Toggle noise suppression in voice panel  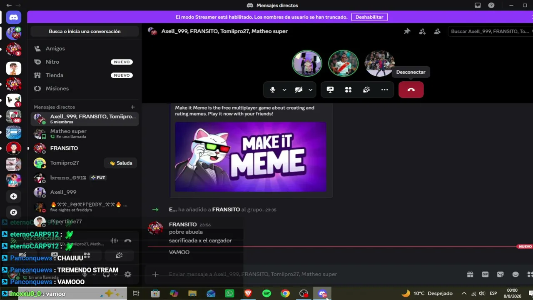(114, 241)
